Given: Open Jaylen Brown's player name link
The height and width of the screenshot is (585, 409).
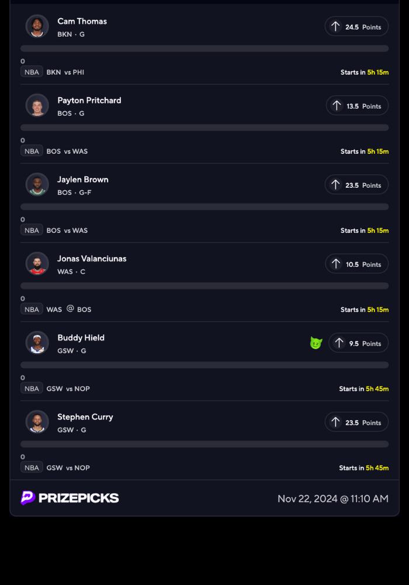Looking at the screenshot, I should [83, 180].
